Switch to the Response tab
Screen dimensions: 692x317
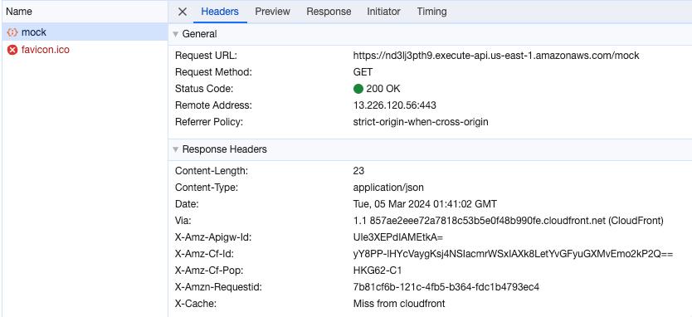329,12
